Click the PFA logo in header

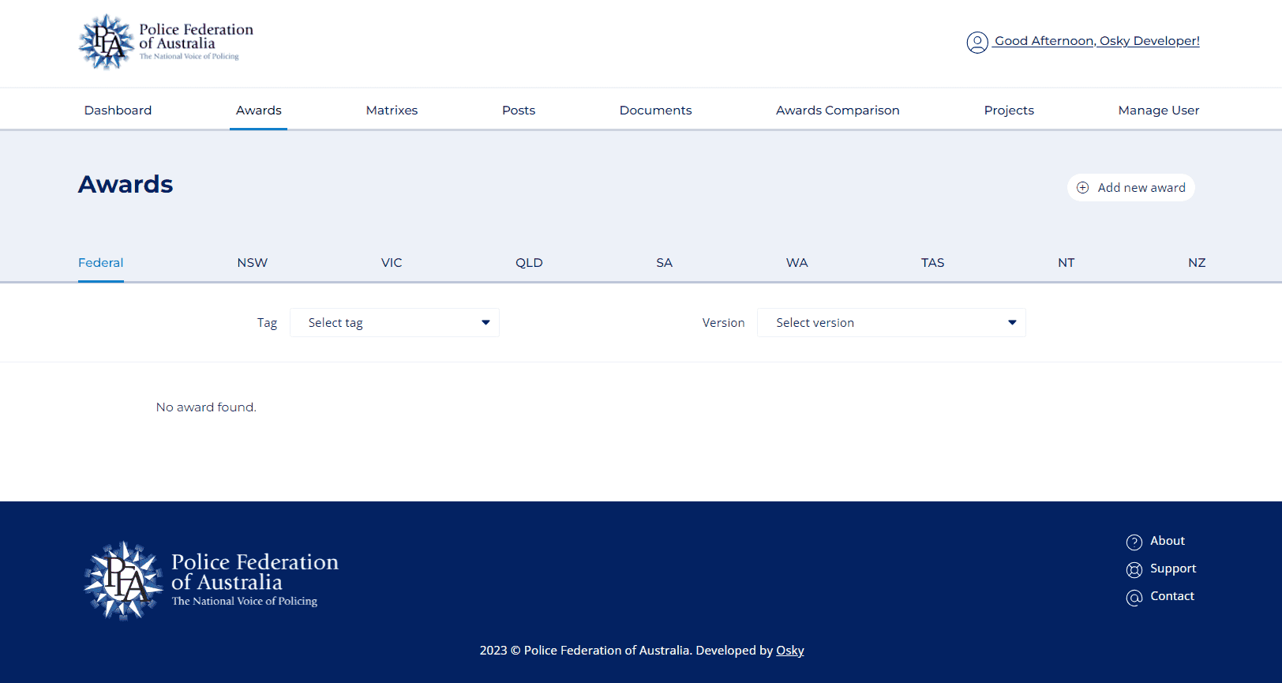[x=166, y=42]
